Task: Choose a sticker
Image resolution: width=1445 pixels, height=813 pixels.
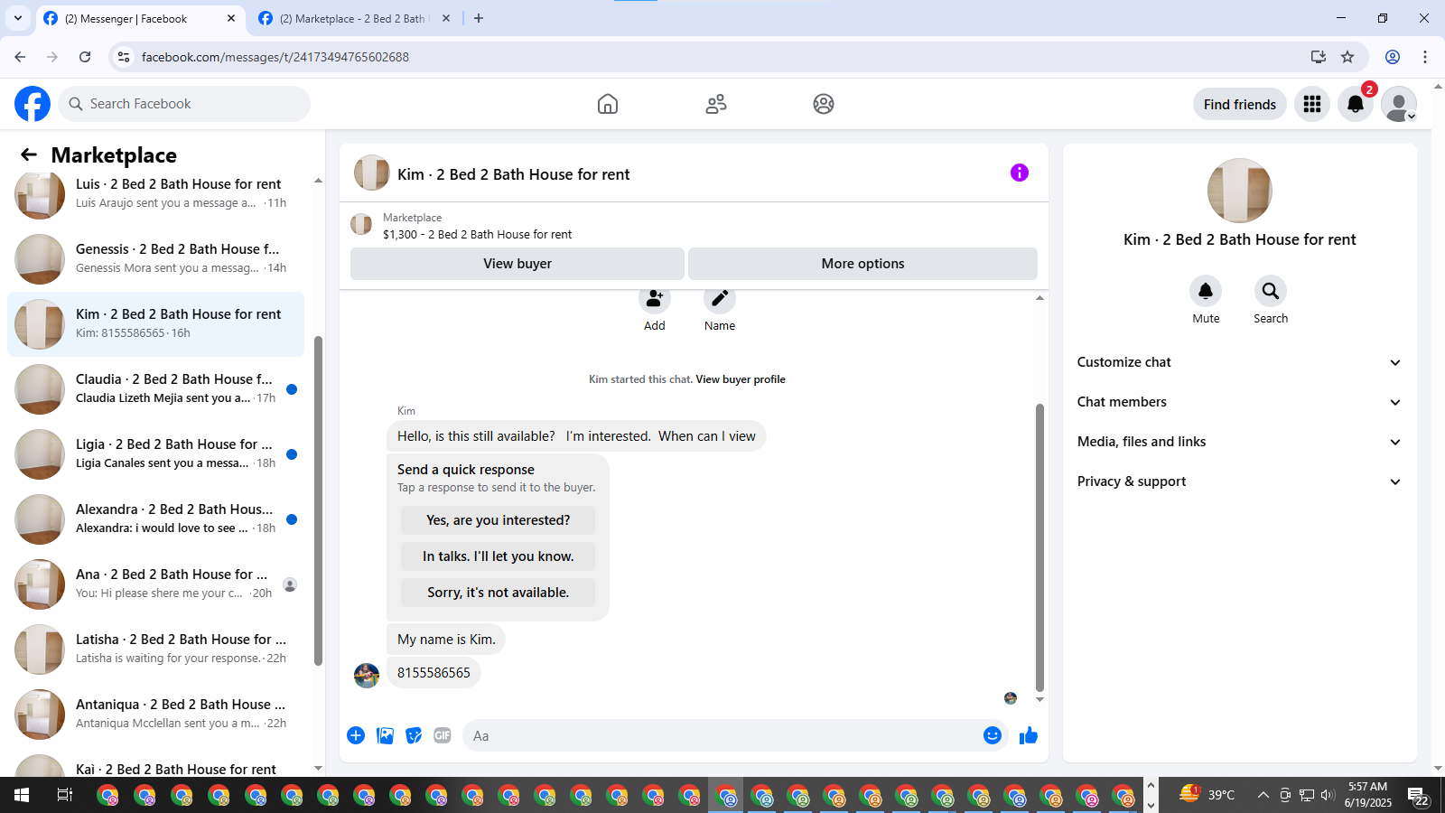Action: [414, 735]
